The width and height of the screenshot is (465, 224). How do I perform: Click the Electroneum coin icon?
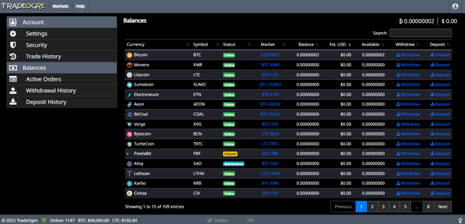[x=129, y=95]
